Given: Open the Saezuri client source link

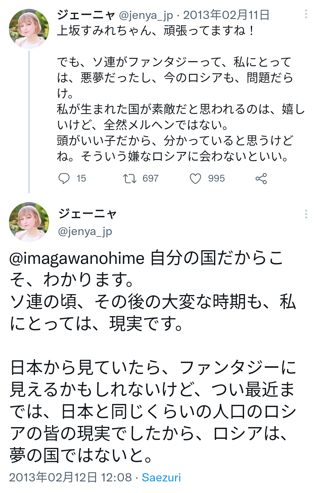Looking at the screenshot, I should 161,477.
